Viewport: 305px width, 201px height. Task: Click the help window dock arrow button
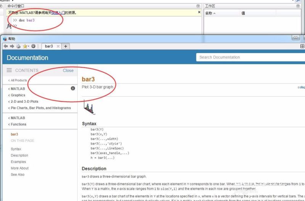point(296,38)
